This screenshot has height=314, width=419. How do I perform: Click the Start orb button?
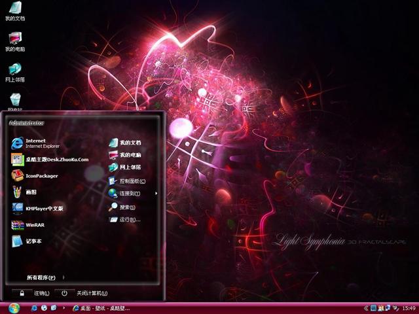(14, 308)
